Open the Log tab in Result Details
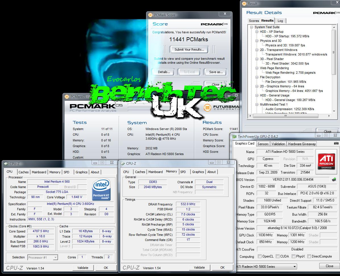Screen dimensions: 340x276 (x=280, y=21)
